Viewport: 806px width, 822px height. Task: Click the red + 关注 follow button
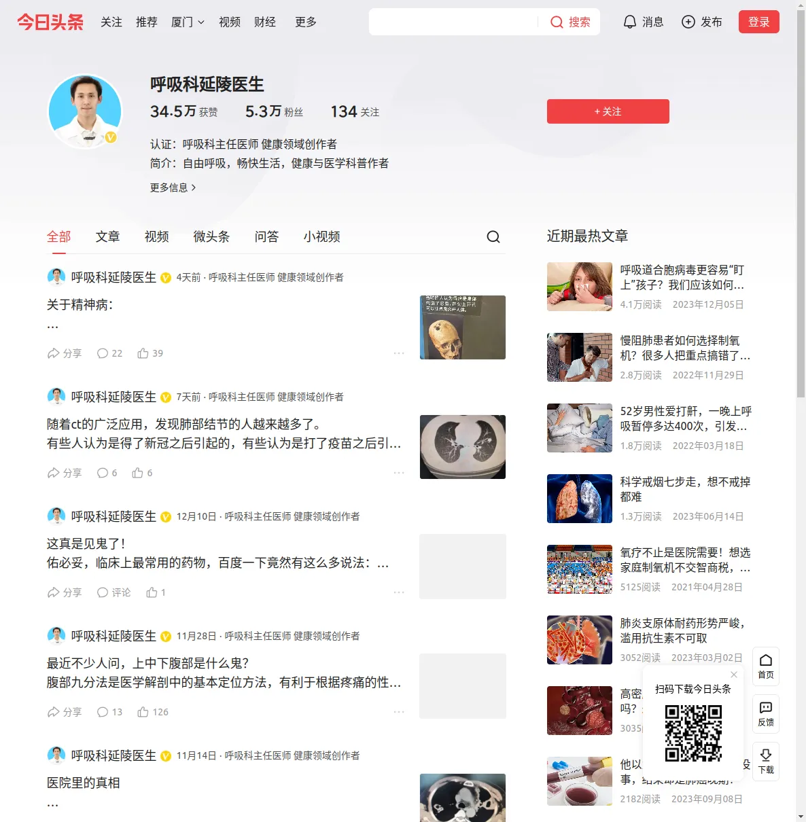(608, 111)
